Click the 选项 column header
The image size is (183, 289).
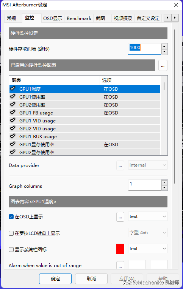pos(130,80)
